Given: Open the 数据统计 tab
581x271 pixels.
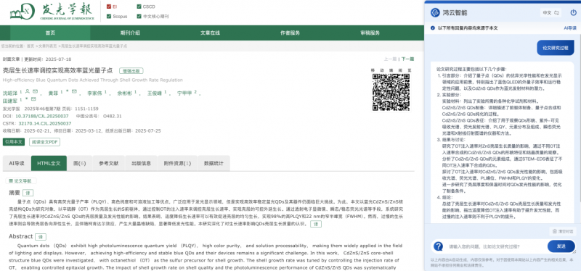Looking at the screenshot, I should click(x=214, y=163).
